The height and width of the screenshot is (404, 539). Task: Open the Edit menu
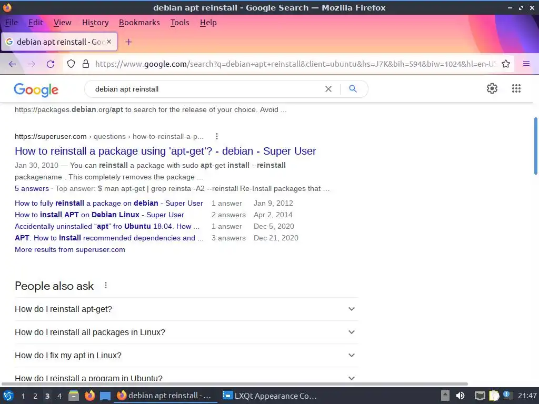36,23
